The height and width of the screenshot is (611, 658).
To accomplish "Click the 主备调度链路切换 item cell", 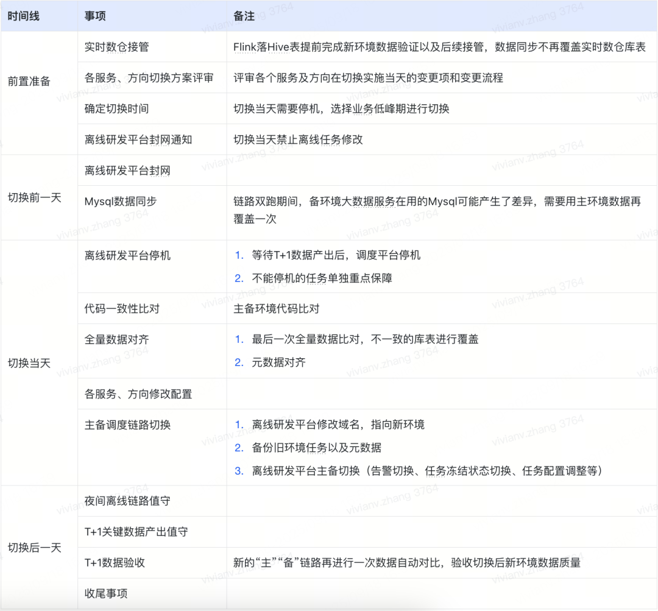I will coord(127,425).
